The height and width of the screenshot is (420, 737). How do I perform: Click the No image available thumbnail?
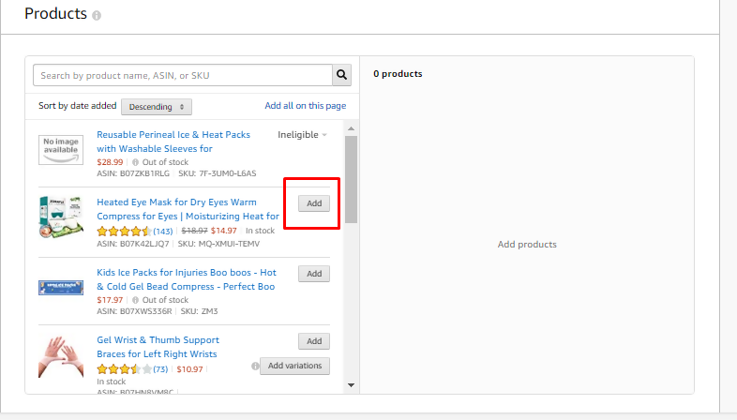coord(61,150)
